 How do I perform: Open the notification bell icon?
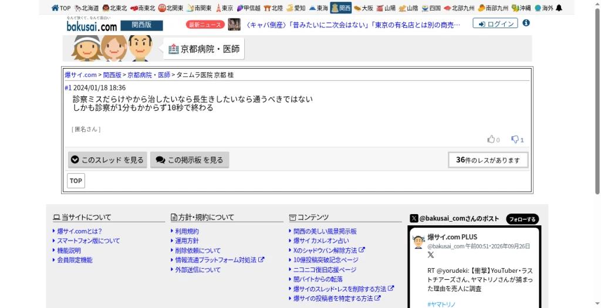[x=559, y=8]
